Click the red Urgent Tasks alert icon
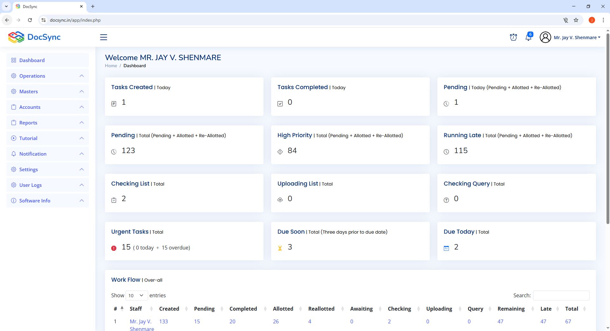Screen dimensions: 610x331 (114, 248)
